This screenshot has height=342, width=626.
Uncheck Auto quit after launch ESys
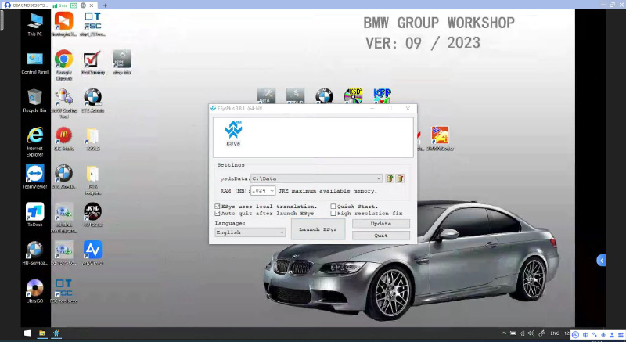[218, 213]
